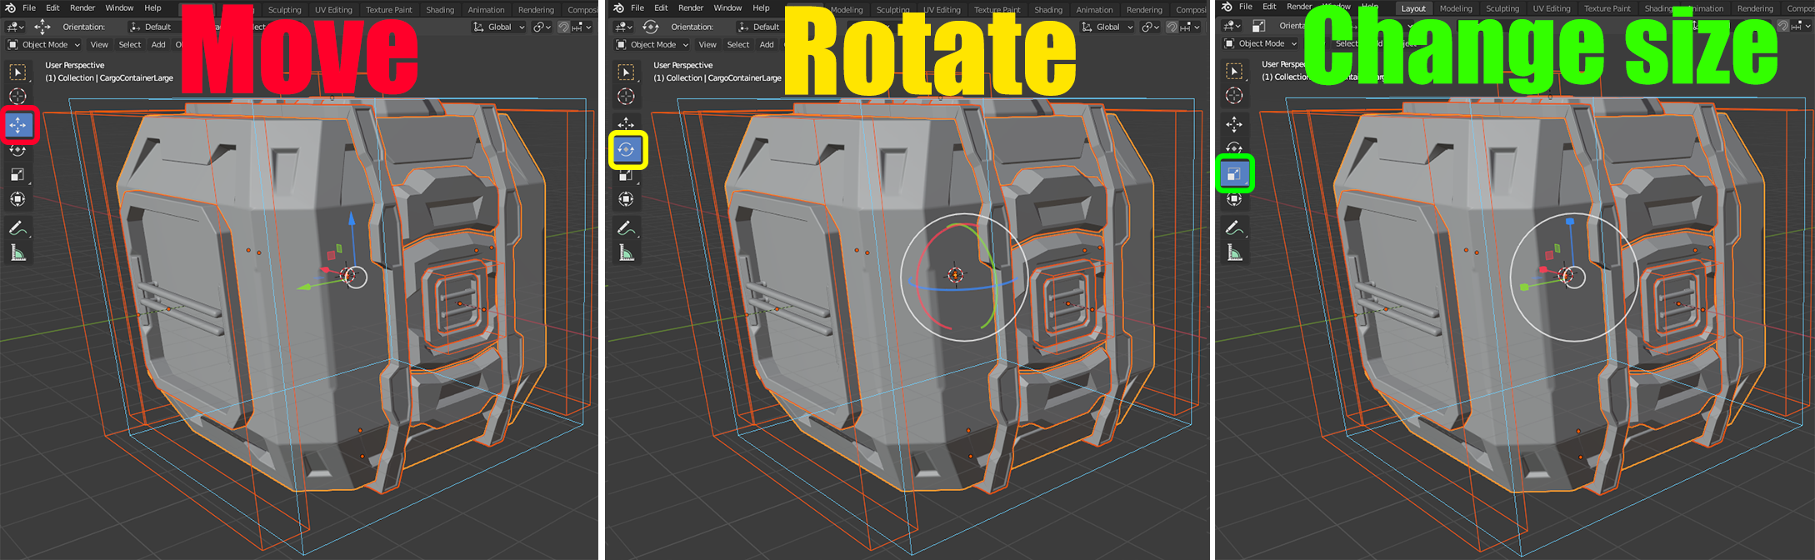Select the Move tool in the Move screenshot

click(x=18, y=125)
